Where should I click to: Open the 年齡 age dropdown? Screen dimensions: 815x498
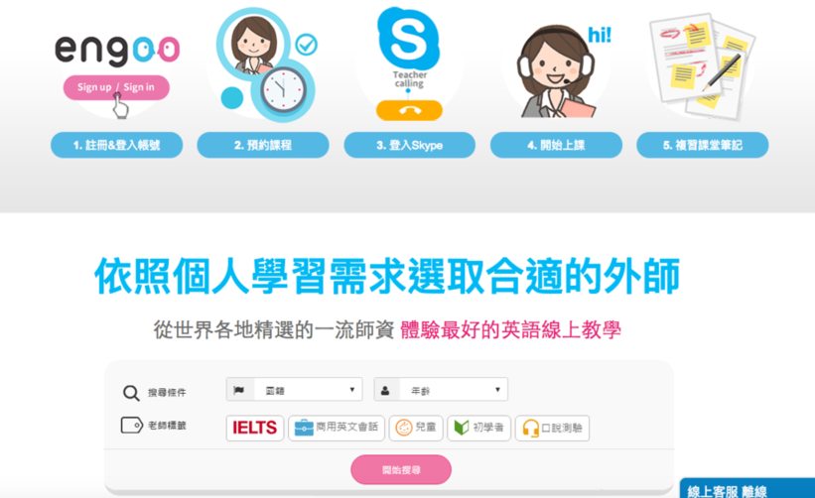pos(441,390)
